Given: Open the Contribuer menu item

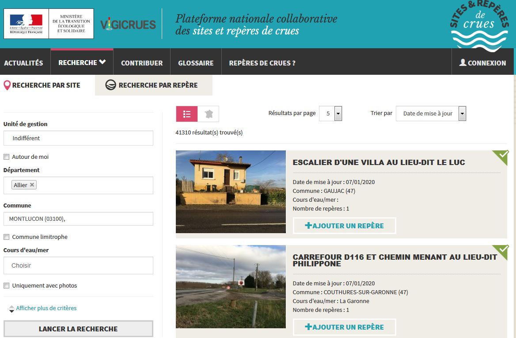Looking at the screenshot, I should (142, 62).
